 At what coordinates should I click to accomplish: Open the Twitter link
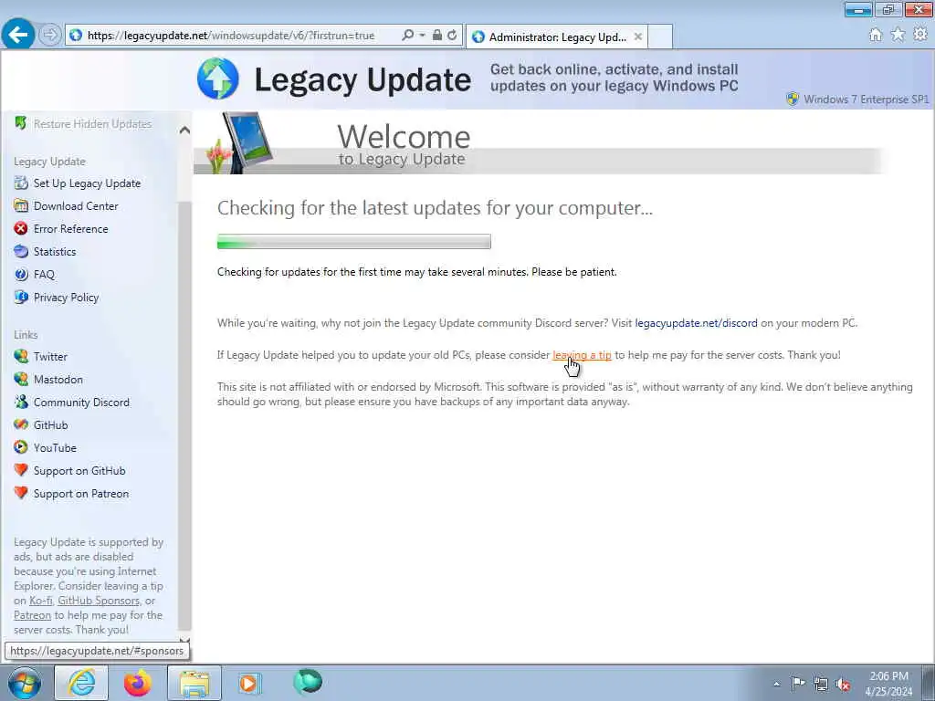tap(51, 357)
